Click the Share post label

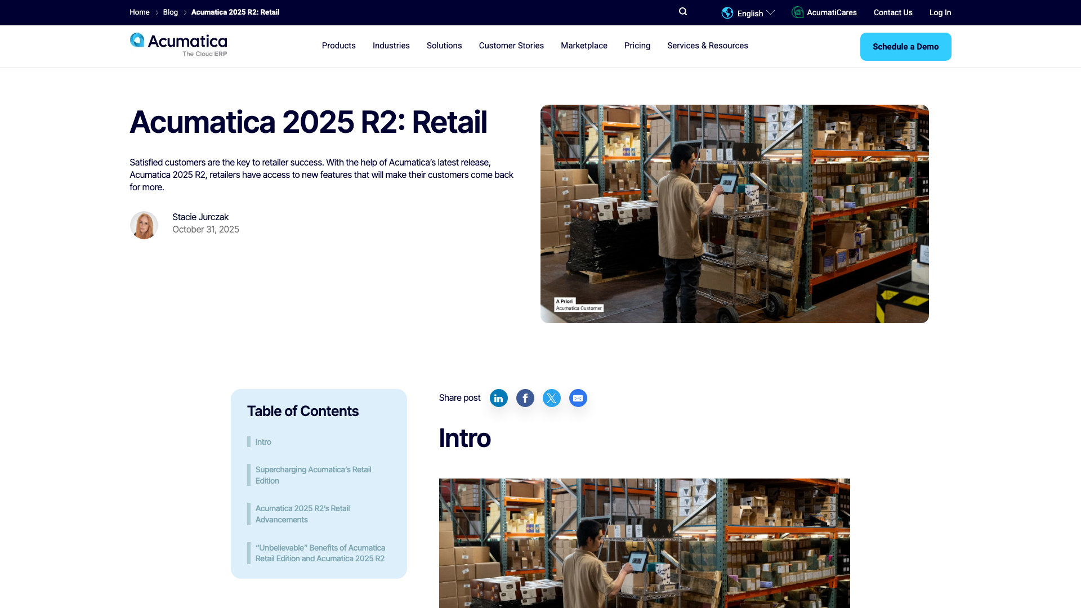click(x=460, y=398)
